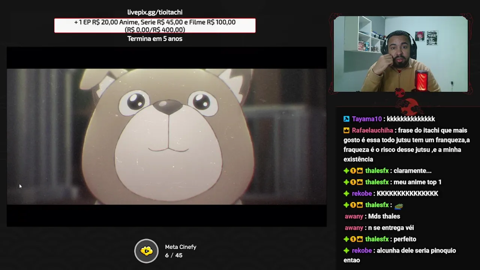Image resolution: width=480 pixels, height=270 pixels.
Task: Click the streamer webcam feed
Action: click(400, 54)
